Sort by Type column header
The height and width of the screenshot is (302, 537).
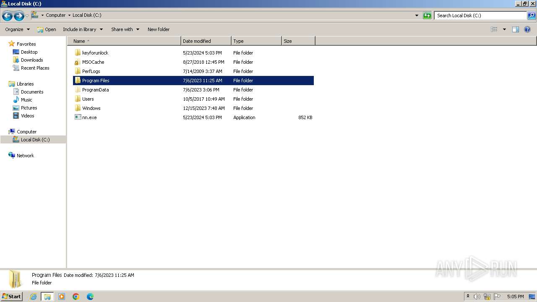click(x=256, y=41)
